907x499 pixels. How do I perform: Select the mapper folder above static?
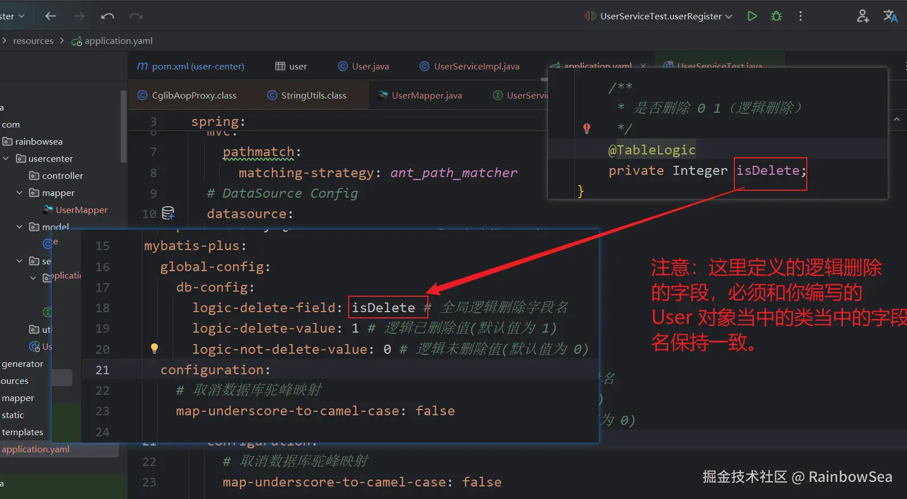(18, 398)
